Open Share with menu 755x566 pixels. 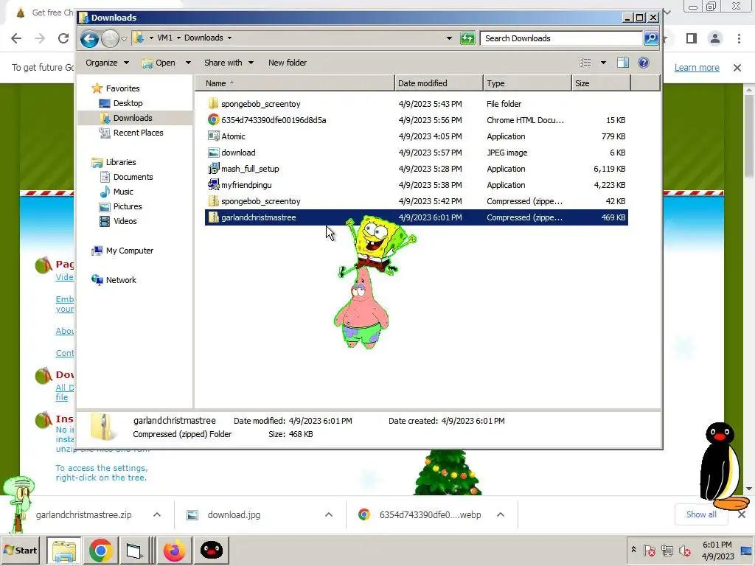pos(229,63)
